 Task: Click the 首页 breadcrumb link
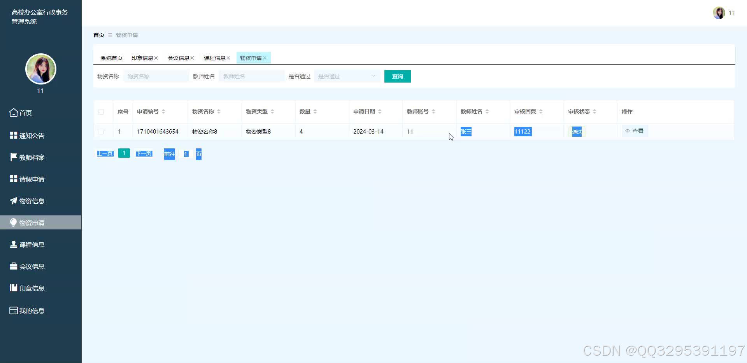pos(99,35)
